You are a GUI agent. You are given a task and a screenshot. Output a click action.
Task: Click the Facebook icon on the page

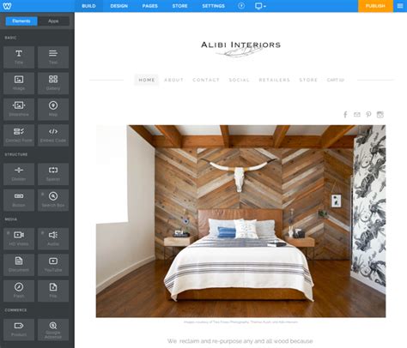pyautogui.click(x=345, y=115)
